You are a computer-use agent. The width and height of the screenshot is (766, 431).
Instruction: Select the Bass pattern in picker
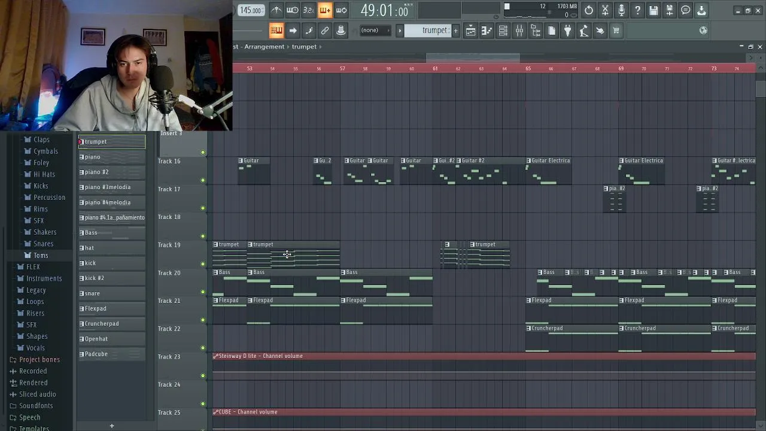112,232
